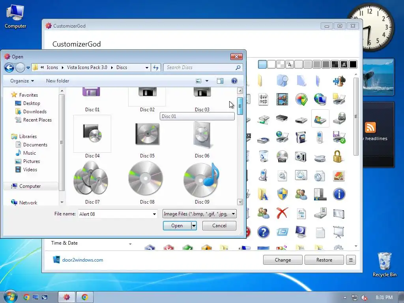Click into the Search Discs field
Image resolution: width=404 pixels, height=303 pixels.
click(200, 67)
